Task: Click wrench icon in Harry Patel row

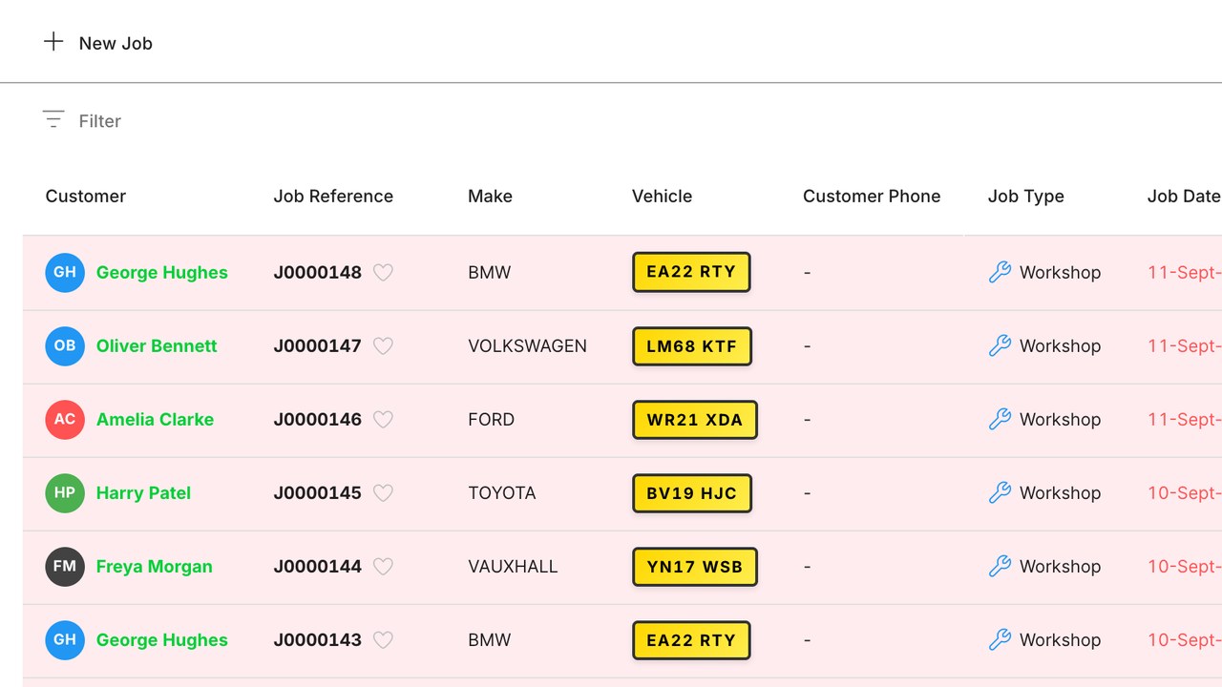Action: pyautogui.click(x=1000, y=492)
